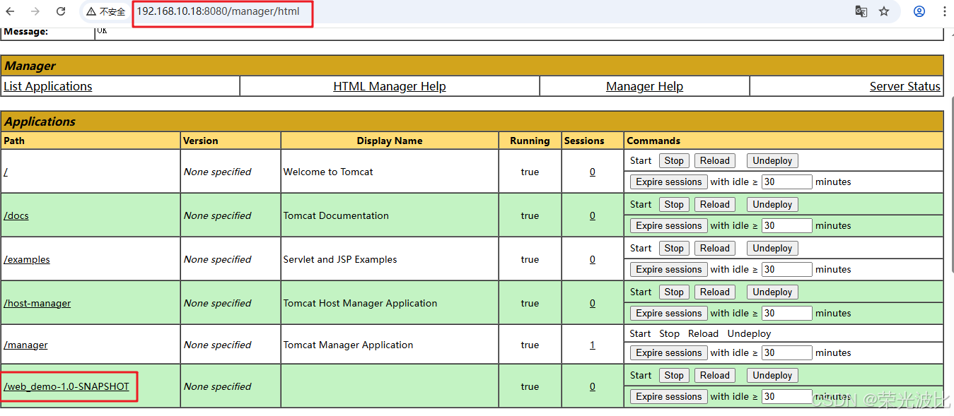The width and height of the screenshot is (954, 416).
Task: Reload page with browser refresh icon
Action: [x=61, y=11]
